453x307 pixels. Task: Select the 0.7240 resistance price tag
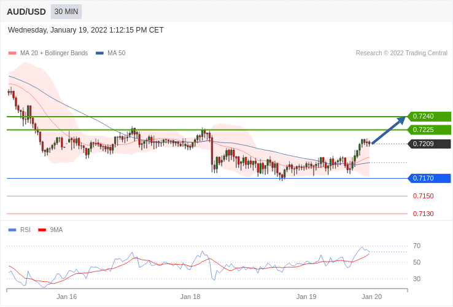click(x=429, y=116)
